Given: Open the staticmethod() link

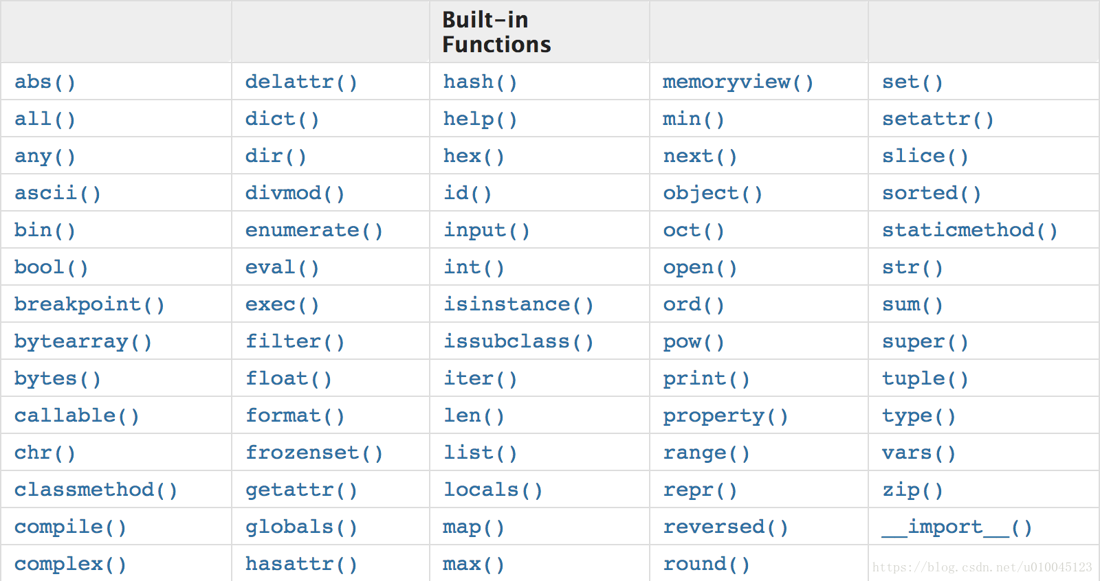Looking at the screenshot, I should click(x=969, y=231).
